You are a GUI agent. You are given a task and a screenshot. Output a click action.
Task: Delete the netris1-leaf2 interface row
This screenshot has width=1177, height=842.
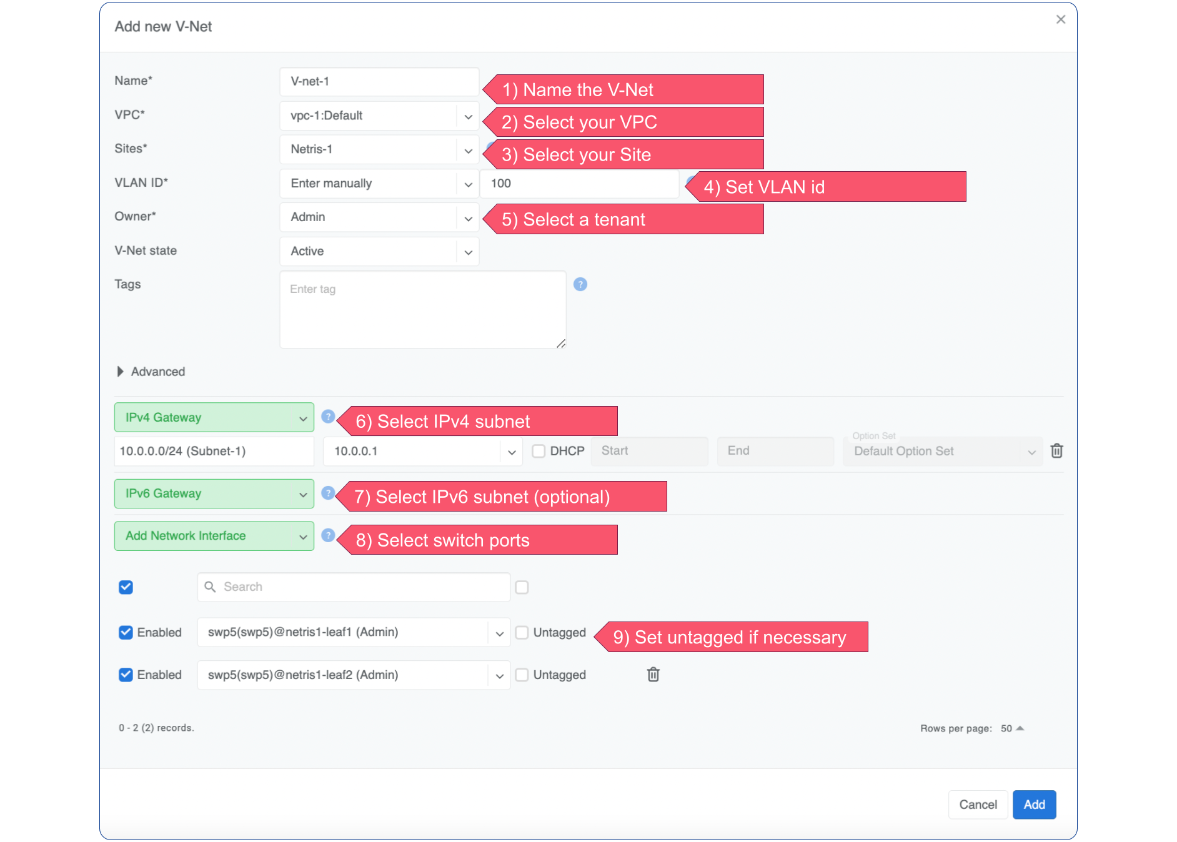click(x=653, y=675)
